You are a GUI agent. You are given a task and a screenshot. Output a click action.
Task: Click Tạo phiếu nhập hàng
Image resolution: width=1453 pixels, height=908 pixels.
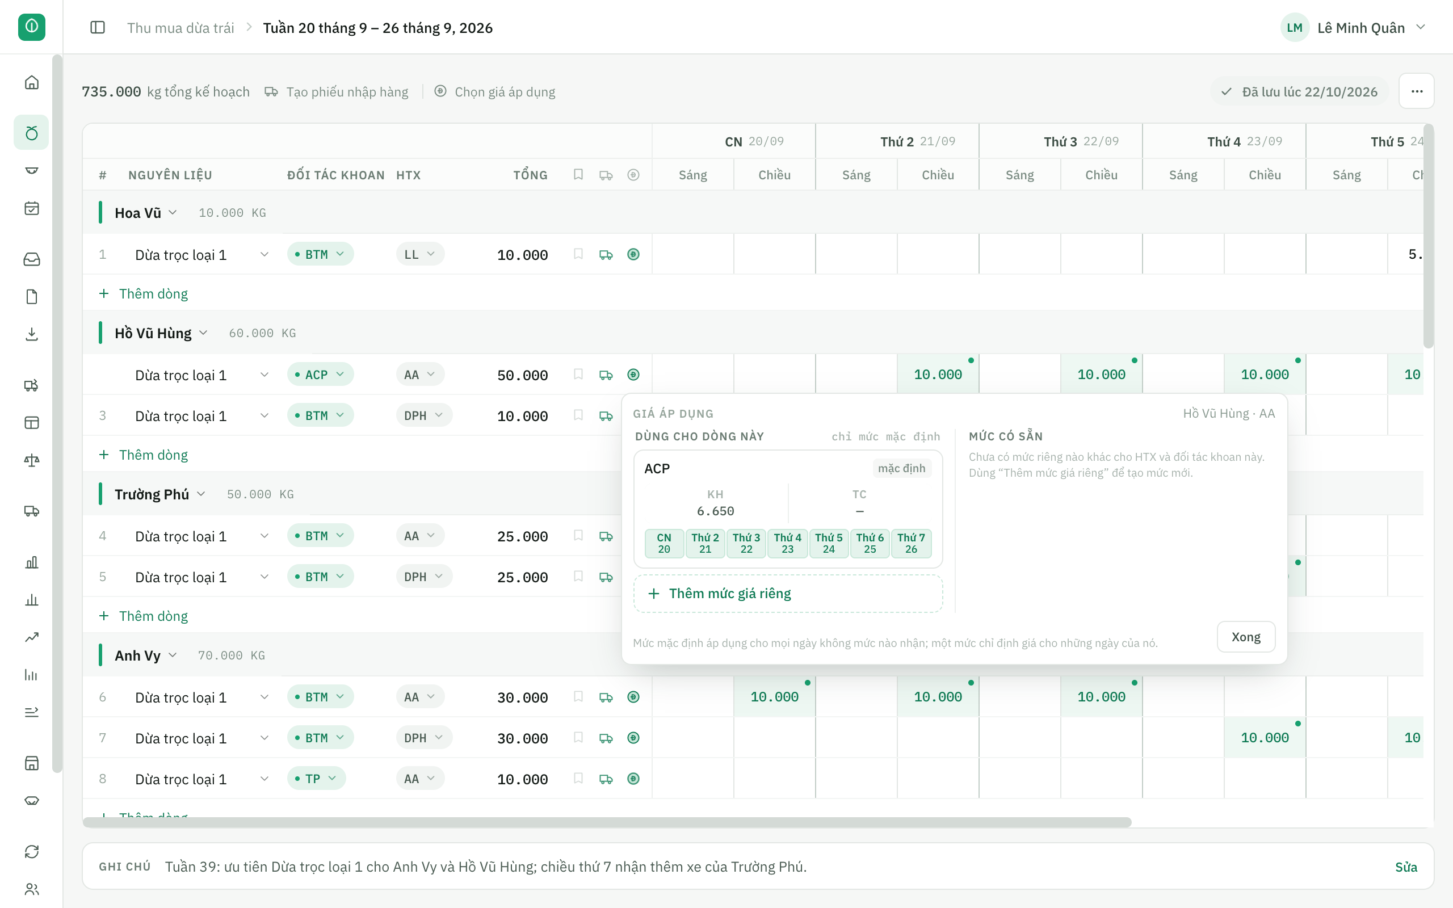336,92
